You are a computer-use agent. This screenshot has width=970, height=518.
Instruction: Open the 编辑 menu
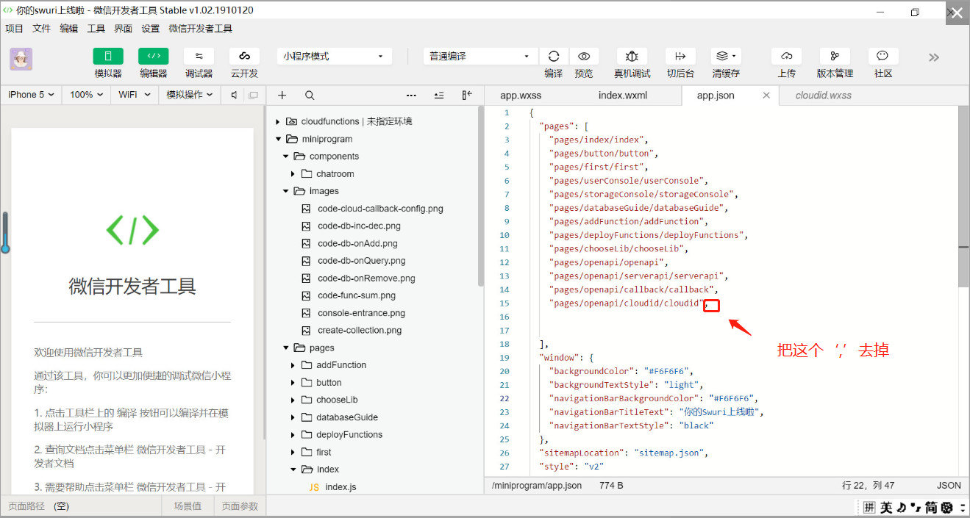click(x=69, y=29)
